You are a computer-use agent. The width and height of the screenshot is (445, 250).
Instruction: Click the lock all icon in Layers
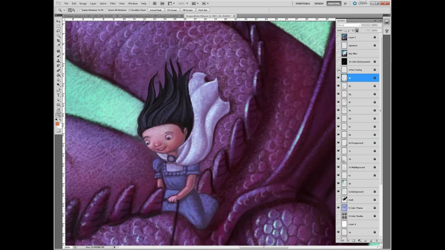coord(357,31)
